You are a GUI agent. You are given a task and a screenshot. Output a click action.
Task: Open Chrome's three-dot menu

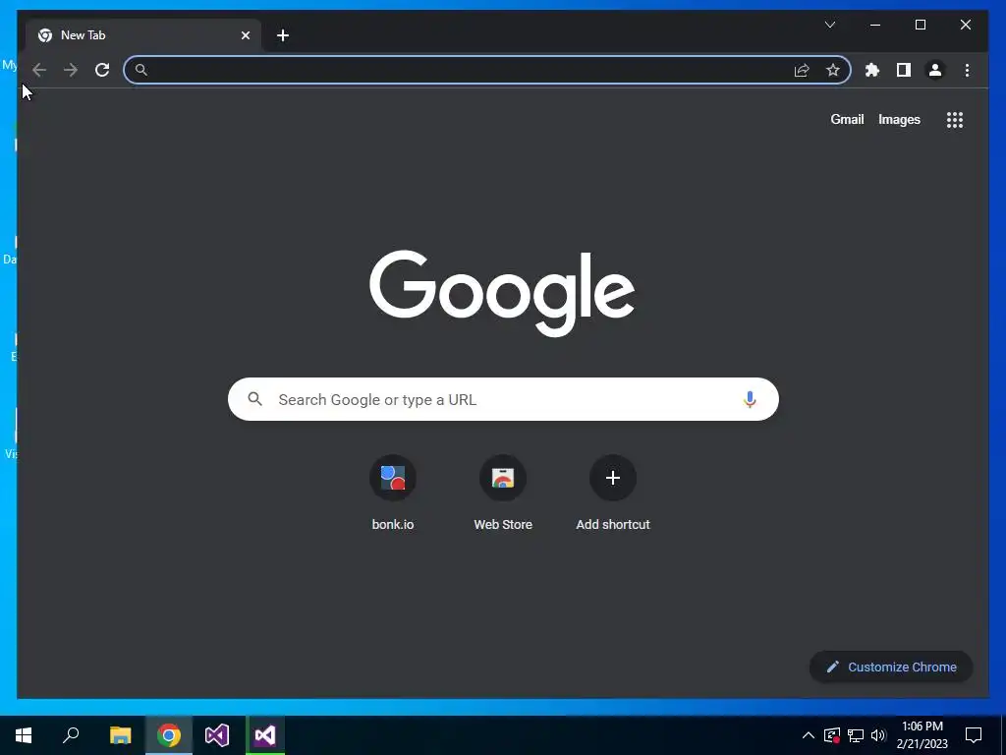[x=967, y=70]
